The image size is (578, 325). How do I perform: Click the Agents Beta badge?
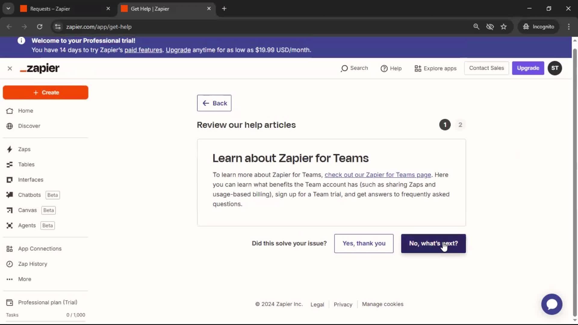[48, 226]
